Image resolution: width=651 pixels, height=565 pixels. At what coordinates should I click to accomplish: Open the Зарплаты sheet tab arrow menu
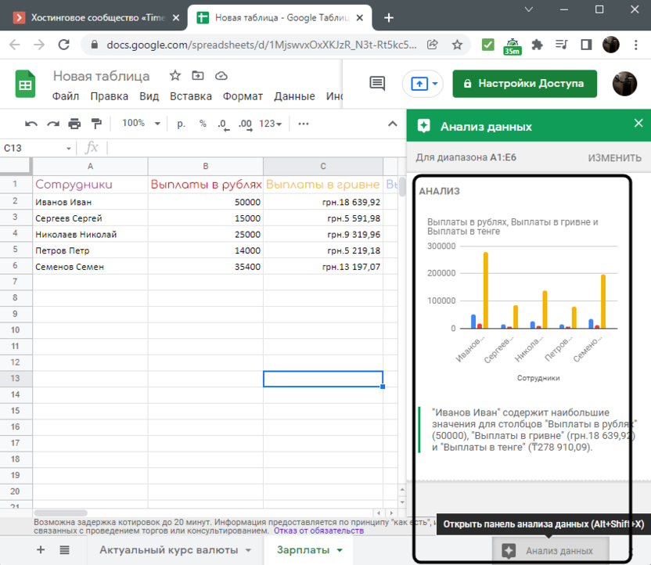(340, 550)
